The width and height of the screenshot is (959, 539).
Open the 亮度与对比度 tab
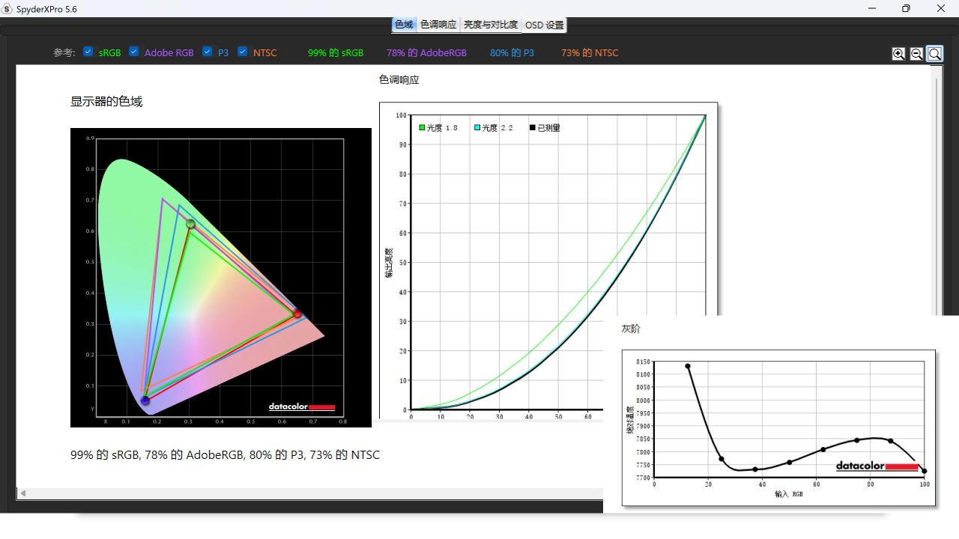point(491,25)
